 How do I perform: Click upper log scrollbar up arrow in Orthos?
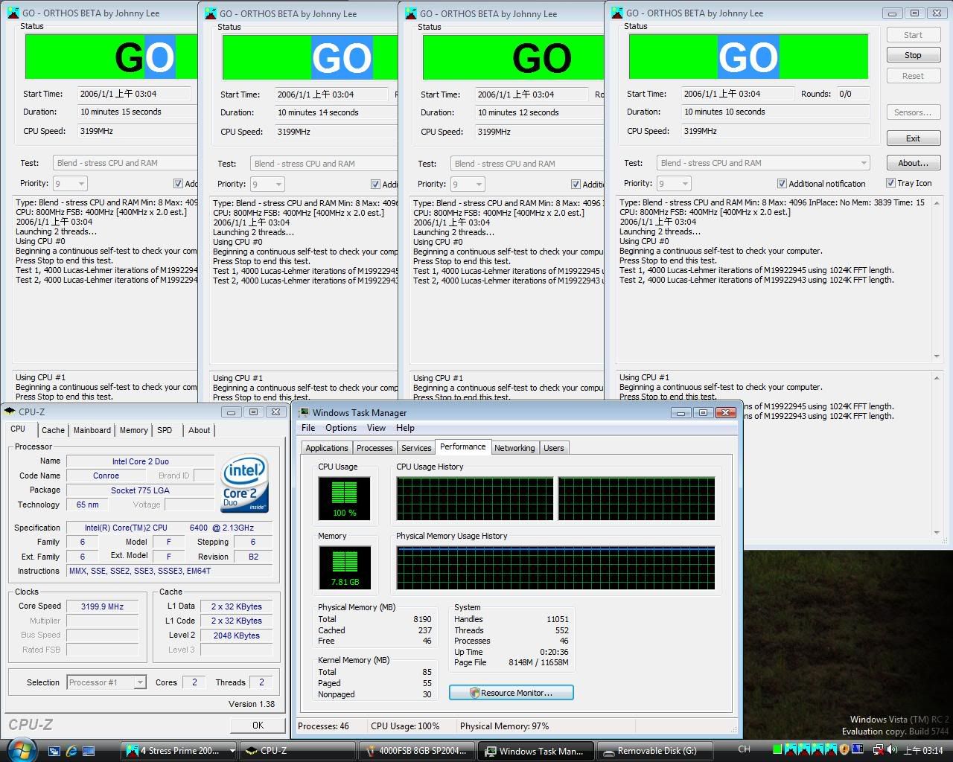pos(937,202)
